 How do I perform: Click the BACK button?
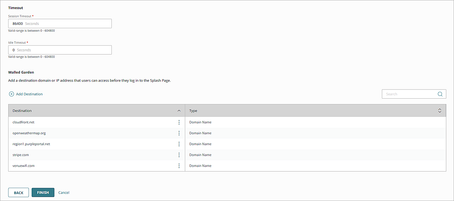[18, 192]
